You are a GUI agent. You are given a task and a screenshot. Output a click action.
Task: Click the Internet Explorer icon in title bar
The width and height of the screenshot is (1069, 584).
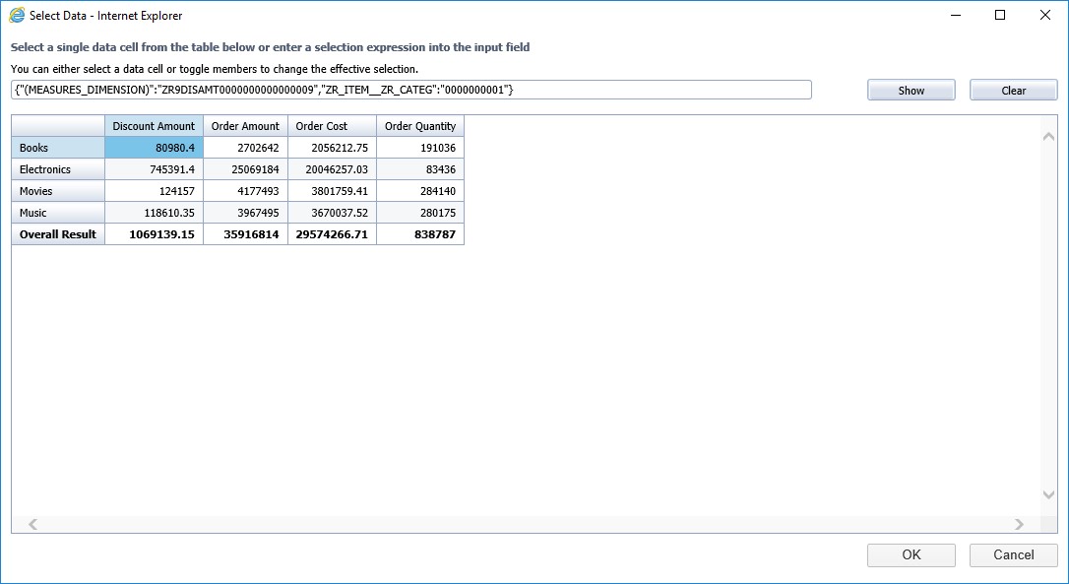click(17, 16)
